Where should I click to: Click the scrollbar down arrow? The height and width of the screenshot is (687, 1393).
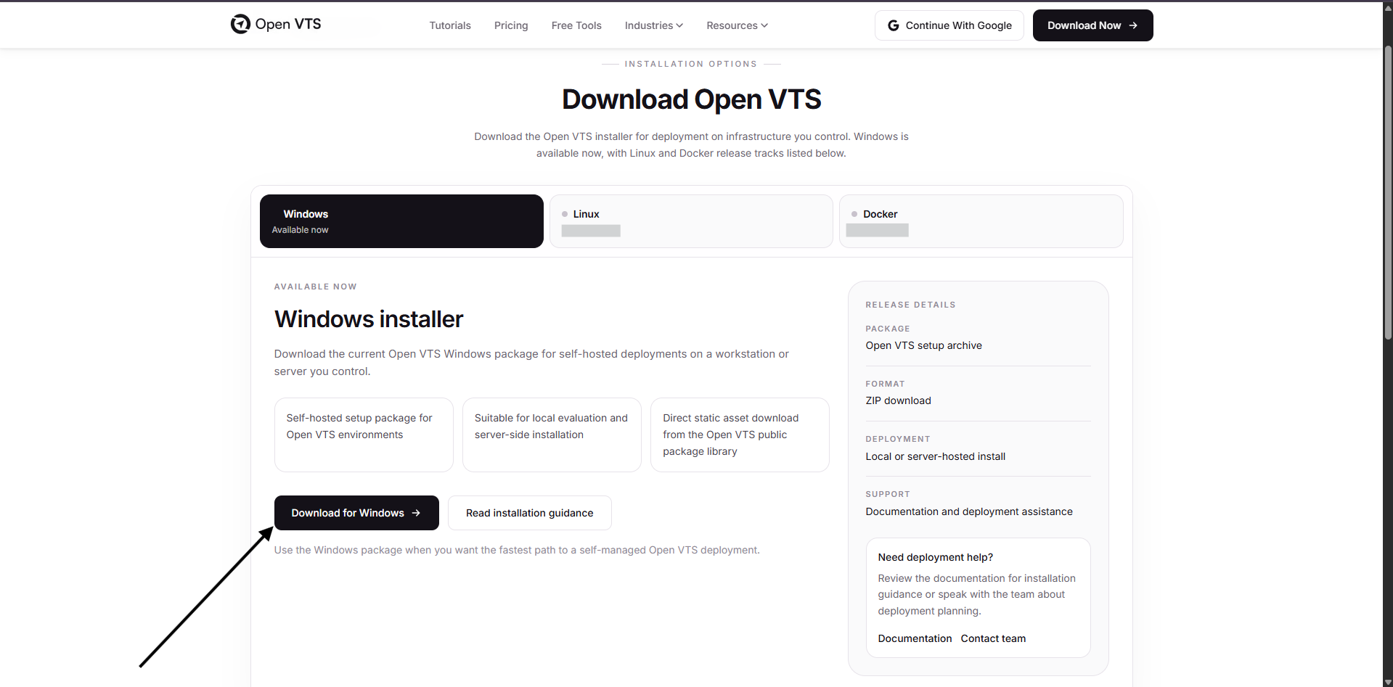[1388, 682]
